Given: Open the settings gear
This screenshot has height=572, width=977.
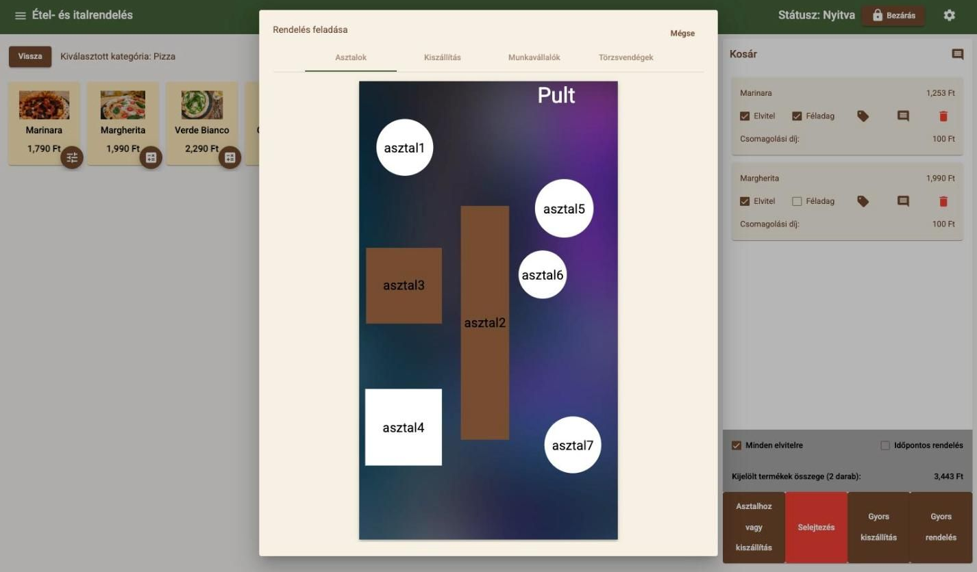Looking at the screenshot, I should tap(949, 15).
